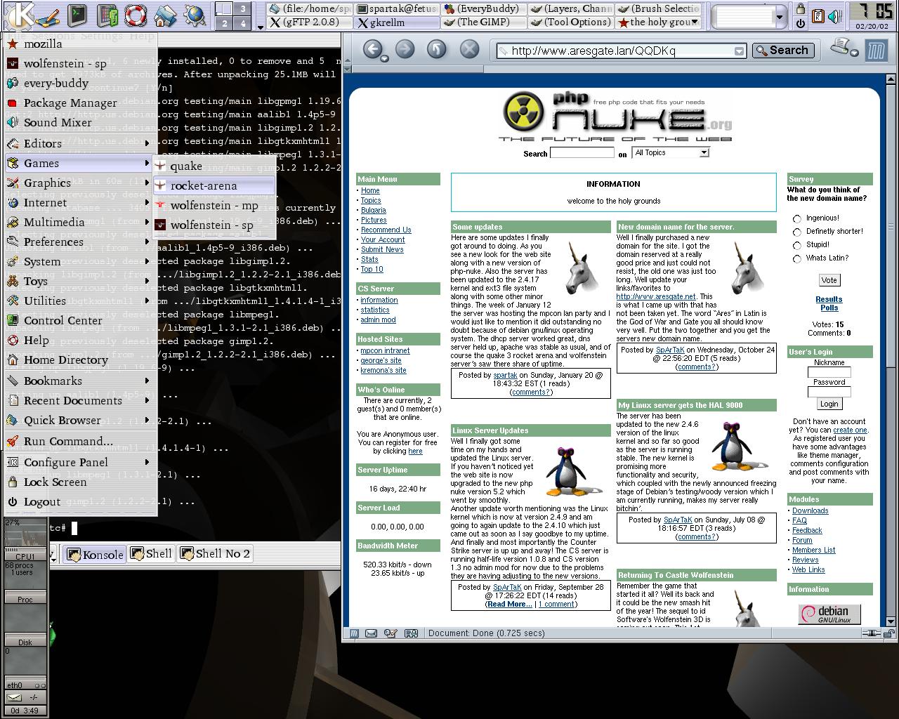Screen dimensions: 899x719
Task: Select the Ingenious! survey option
Action: point(797,219)
